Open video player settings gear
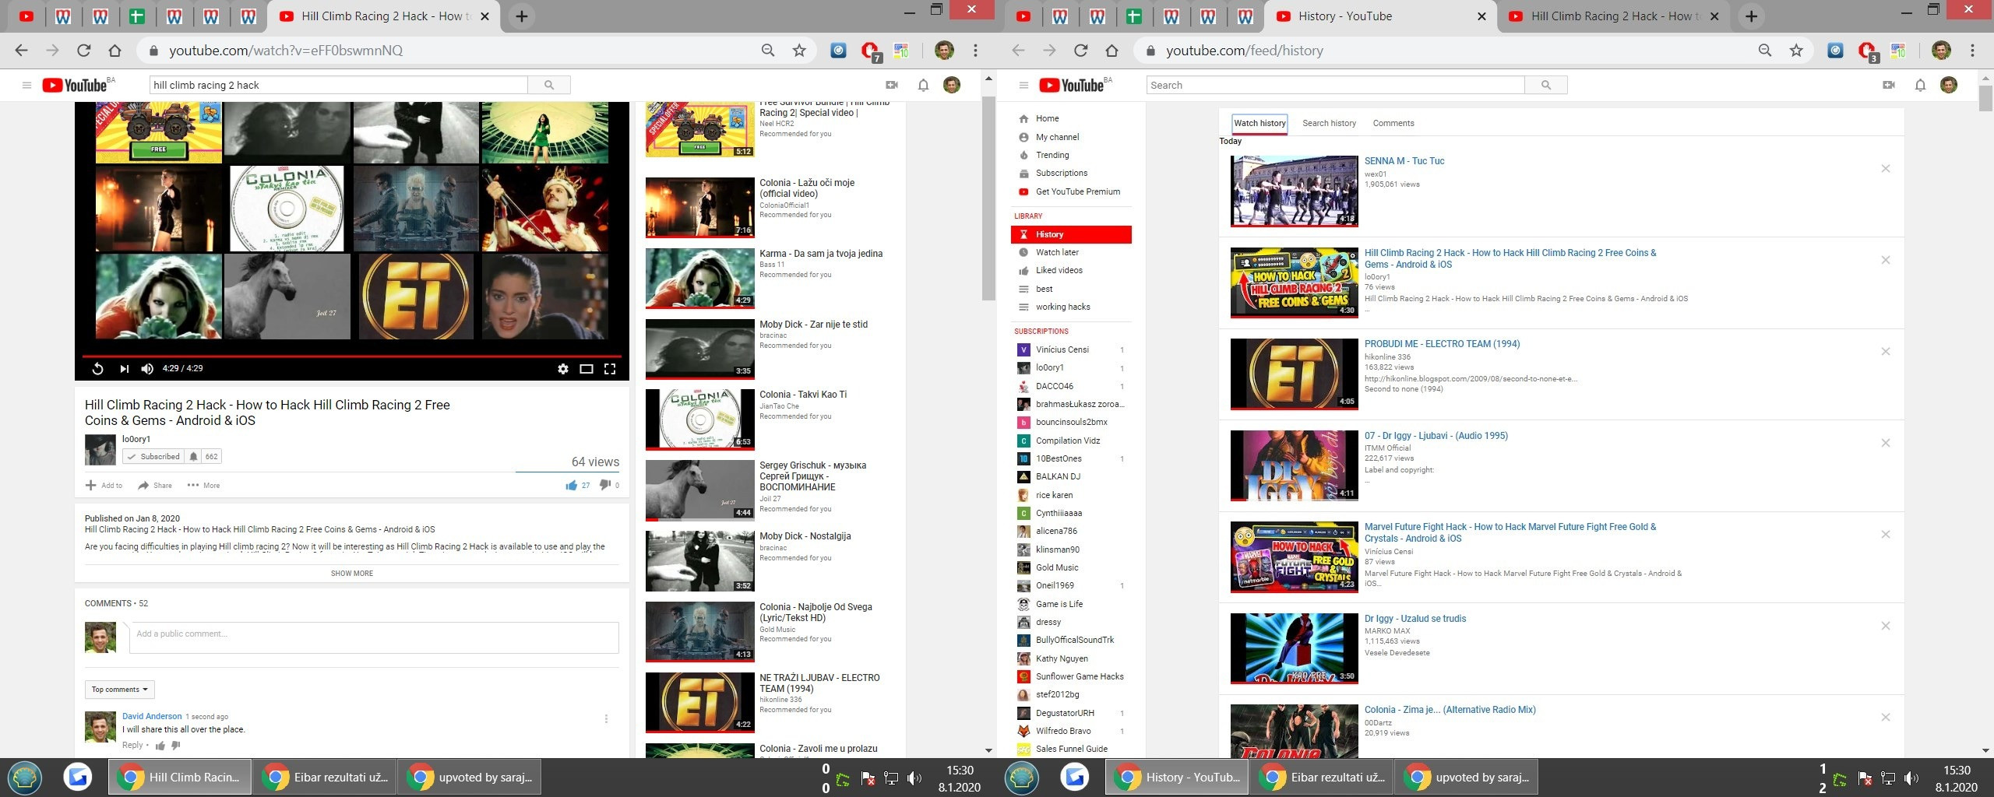Viewport: 1994px width, 797px height. 563,369
